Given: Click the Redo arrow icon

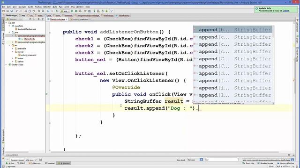Looking at the screenshot, I should pos(21,11).
